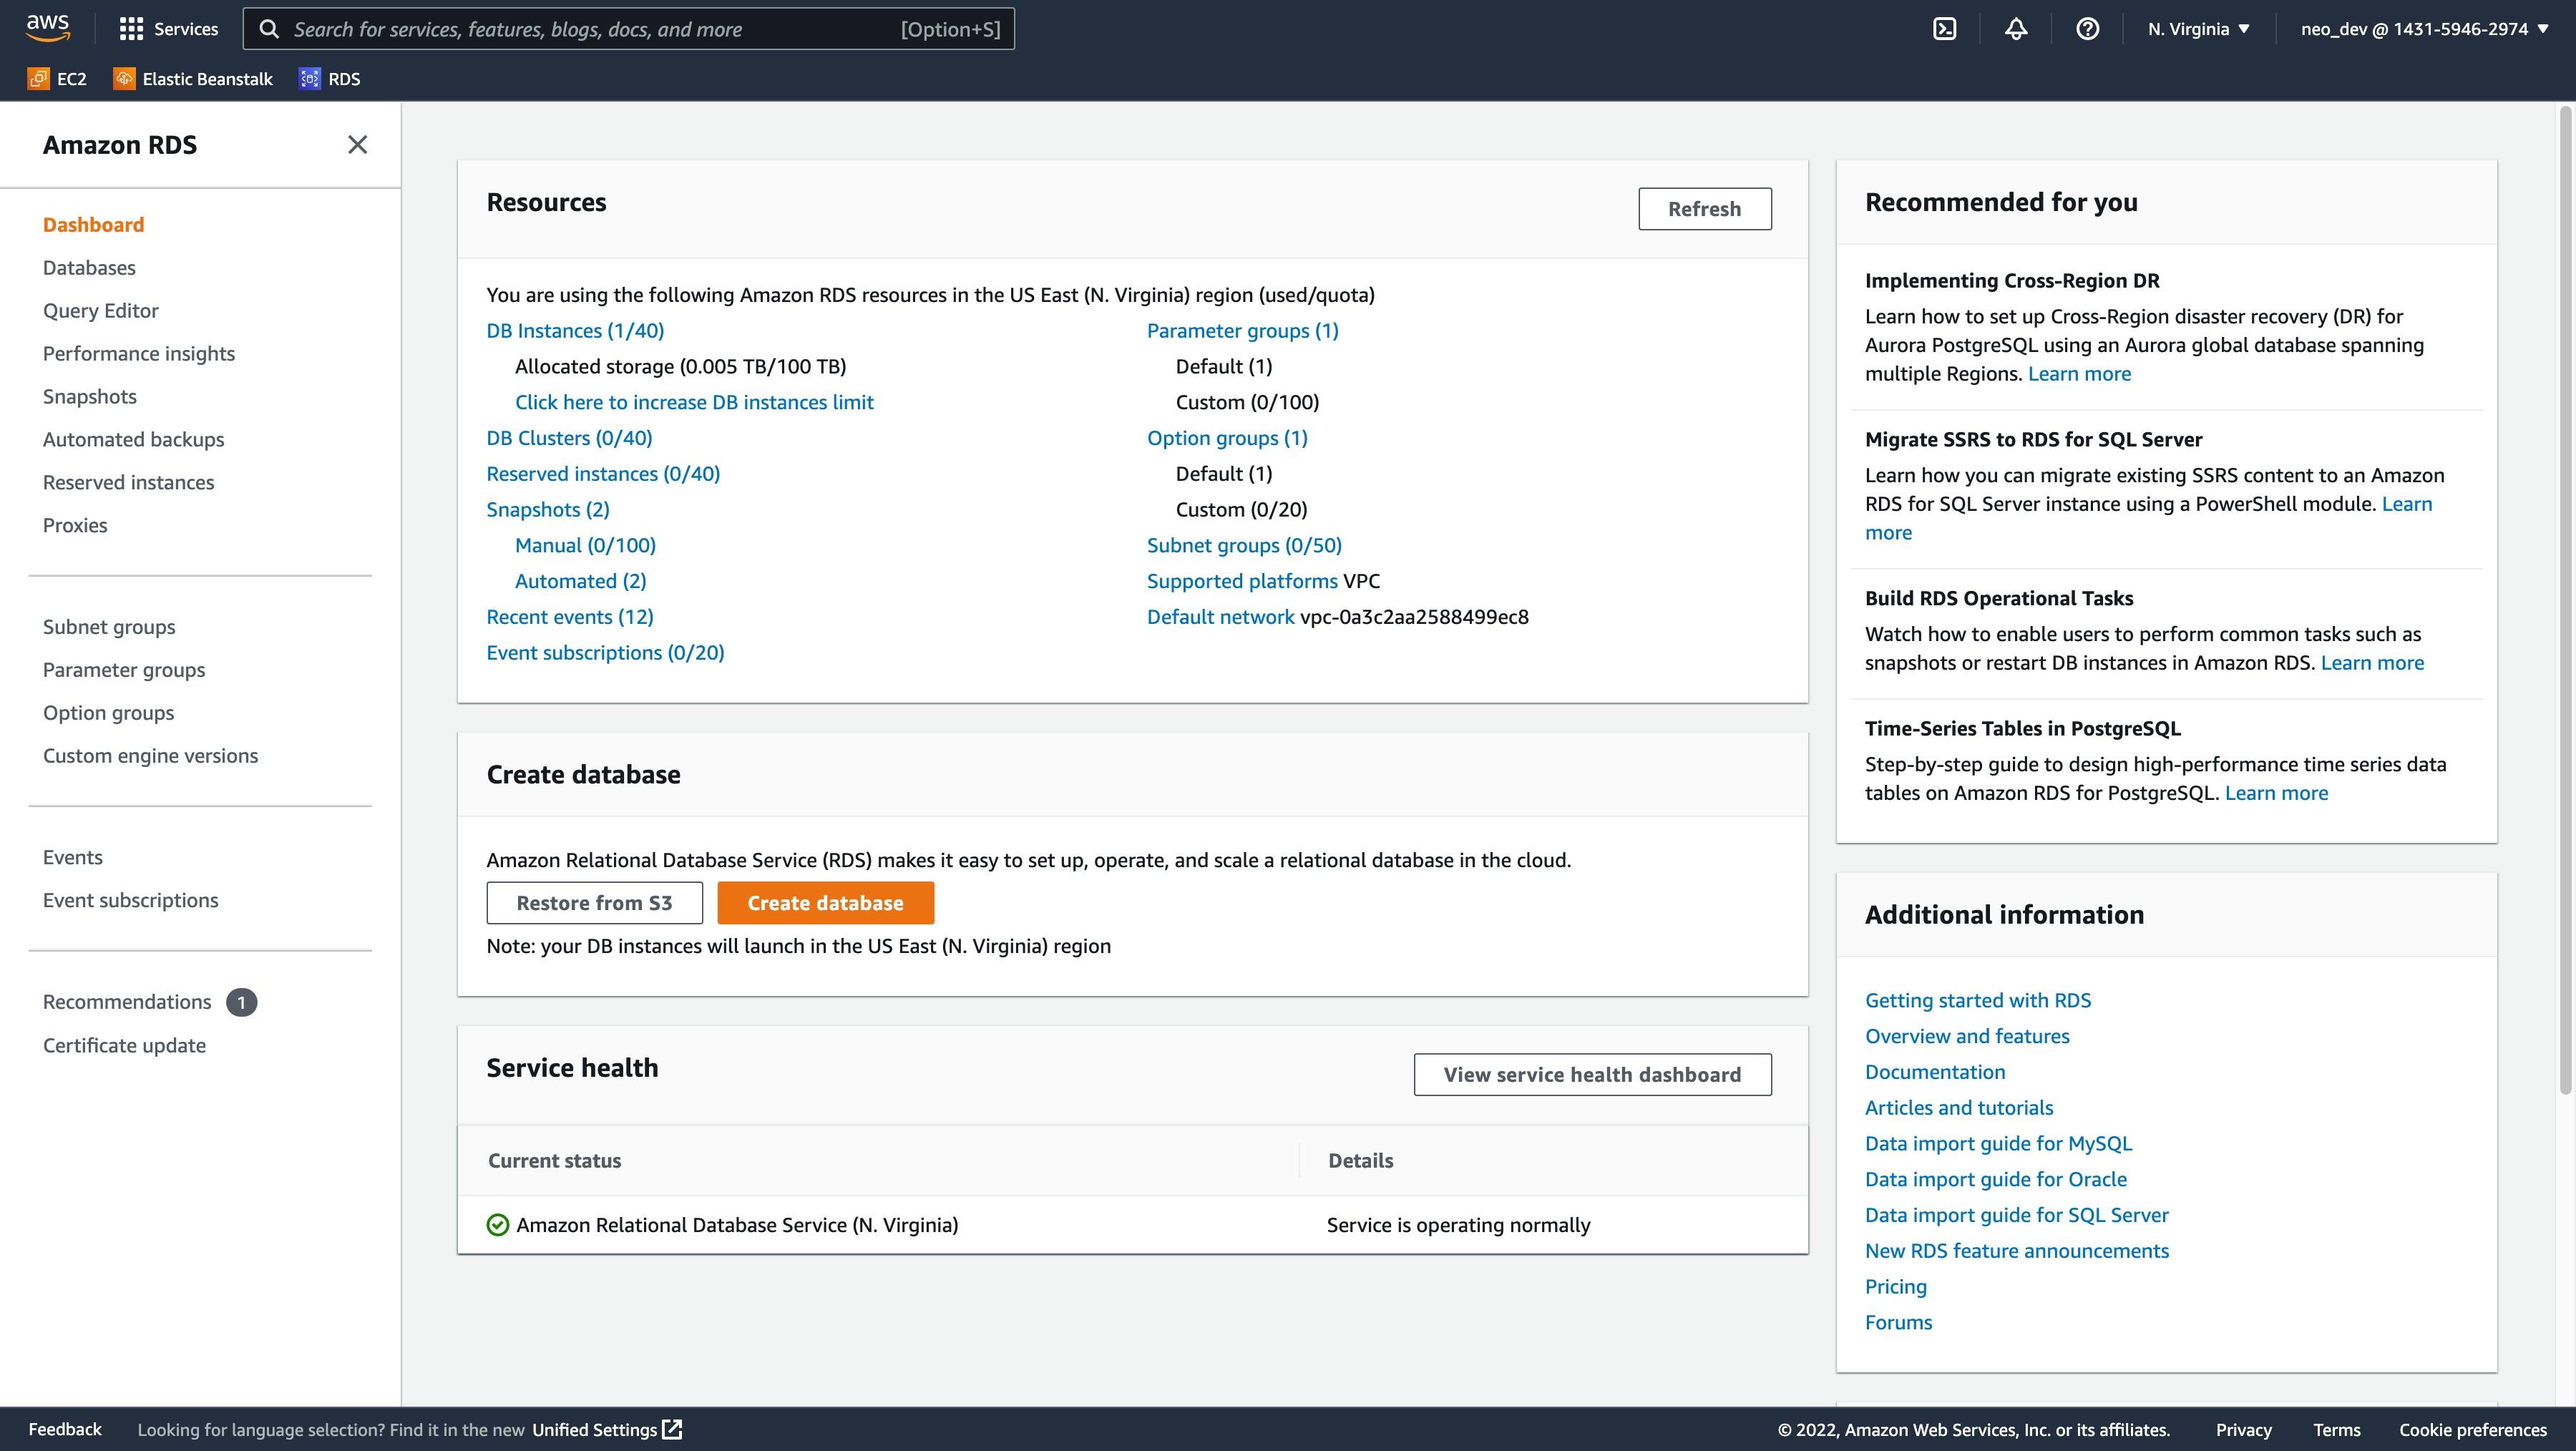Click the green service status check icon
The width and height of the screenshot is (2576, 1451).
497,1225
